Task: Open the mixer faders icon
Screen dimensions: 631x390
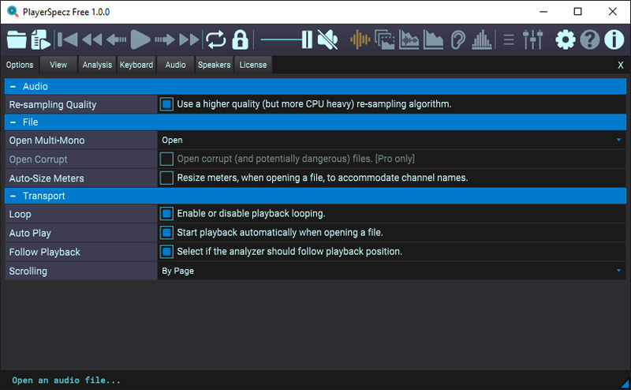Action: coord(533,39)
